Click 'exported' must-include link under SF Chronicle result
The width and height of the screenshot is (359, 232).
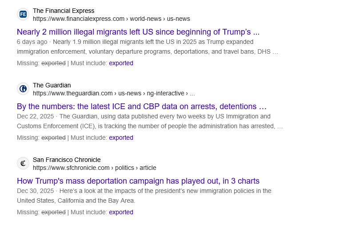pyautogui.click(x=121, y=212)
